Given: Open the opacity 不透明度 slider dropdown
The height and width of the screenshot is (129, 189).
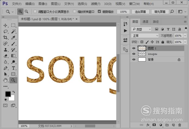Looking at the screenshot, I should tap(185, 36).
